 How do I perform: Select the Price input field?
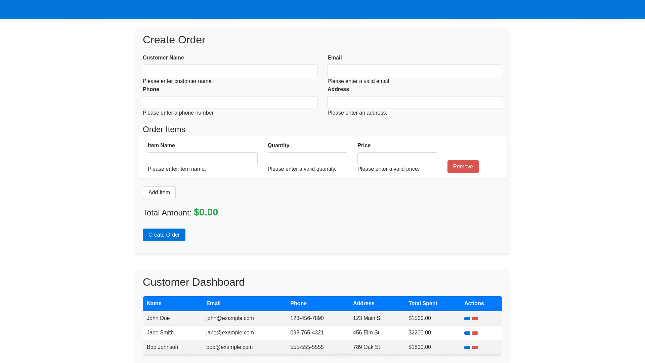click(x=397, y=159)
